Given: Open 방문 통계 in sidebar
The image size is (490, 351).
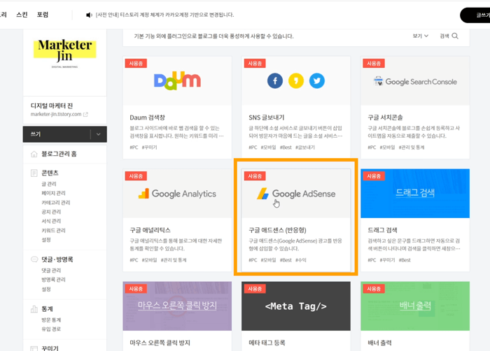Looking at the screenshot, I should coord(51,320).
